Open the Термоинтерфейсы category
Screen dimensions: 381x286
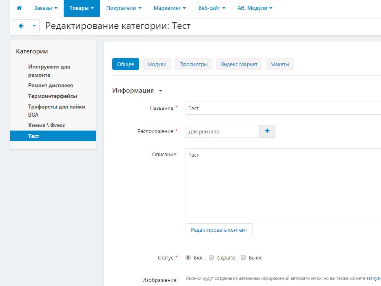tap(53, 96)
